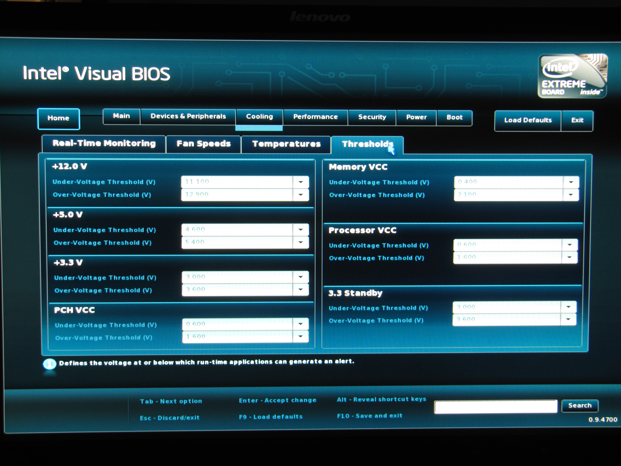Viewport: 621px width, 466px height.
Task: Expand PCH VCC Over-Voltage Threshold dropdown arrow
Action: point(300,336)
